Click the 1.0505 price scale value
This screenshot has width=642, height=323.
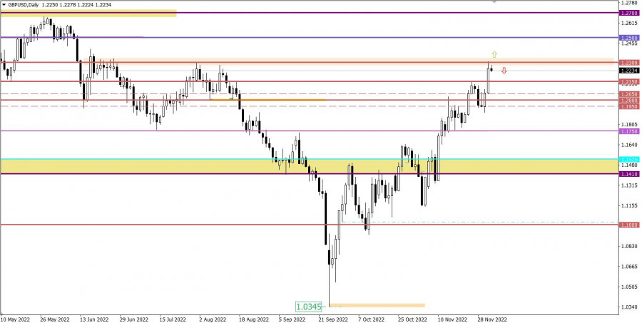[628, 287]
